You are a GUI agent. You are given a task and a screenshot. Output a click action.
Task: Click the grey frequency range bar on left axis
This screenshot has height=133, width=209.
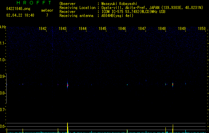click(6, 88)
